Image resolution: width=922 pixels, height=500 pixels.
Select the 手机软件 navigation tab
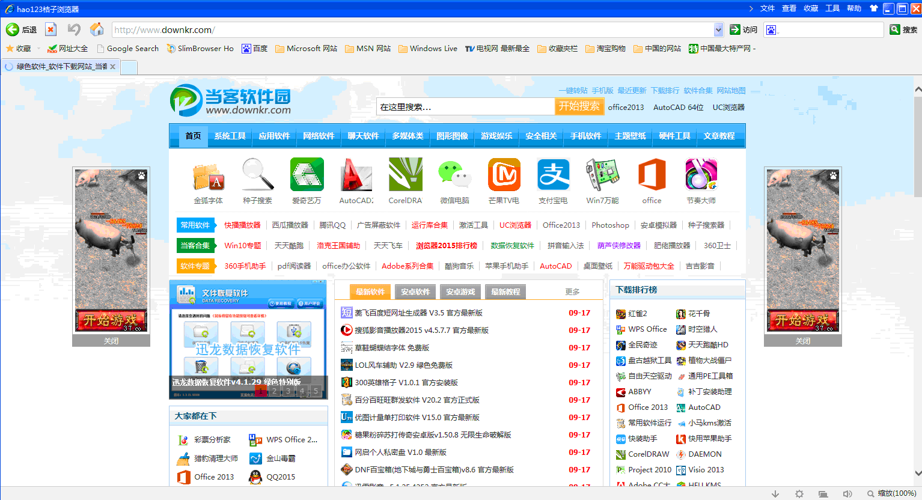click(586, 136)
